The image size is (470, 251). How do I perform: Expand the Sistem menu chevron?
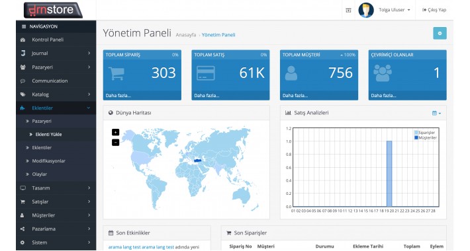click(89, 242)
